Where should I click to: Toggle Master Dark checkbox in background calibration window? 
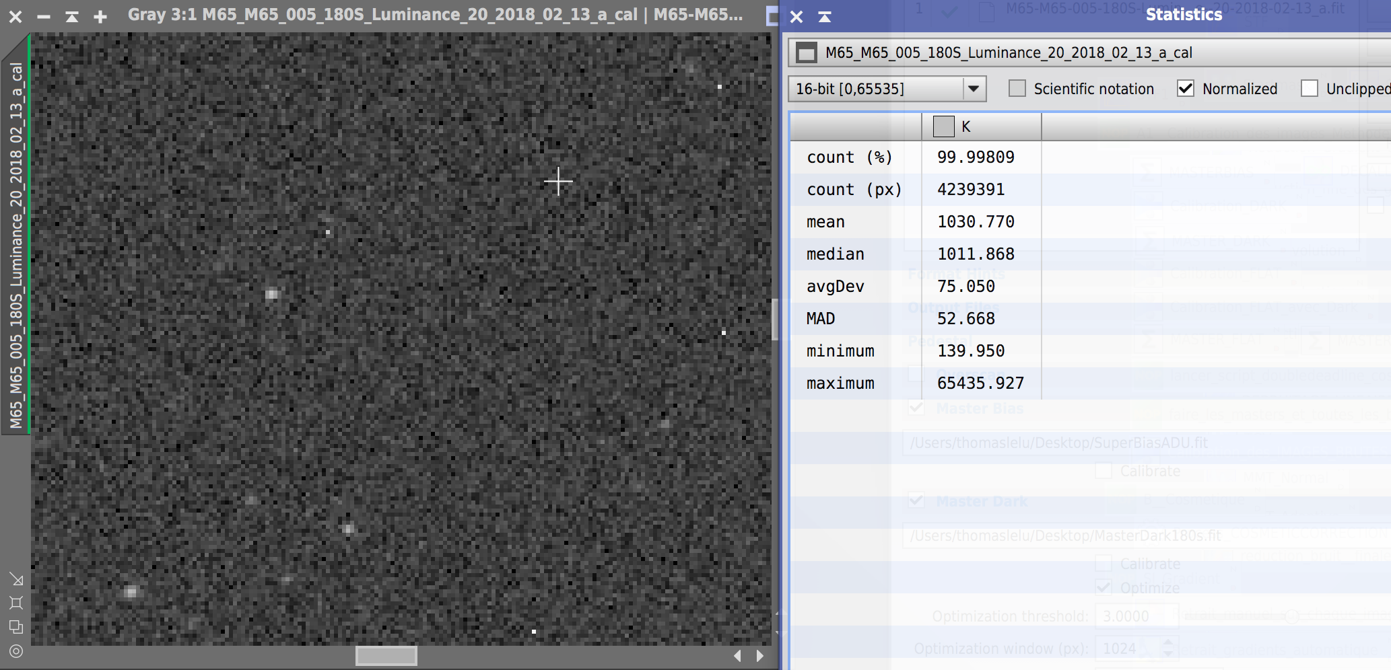pos(916,501)
